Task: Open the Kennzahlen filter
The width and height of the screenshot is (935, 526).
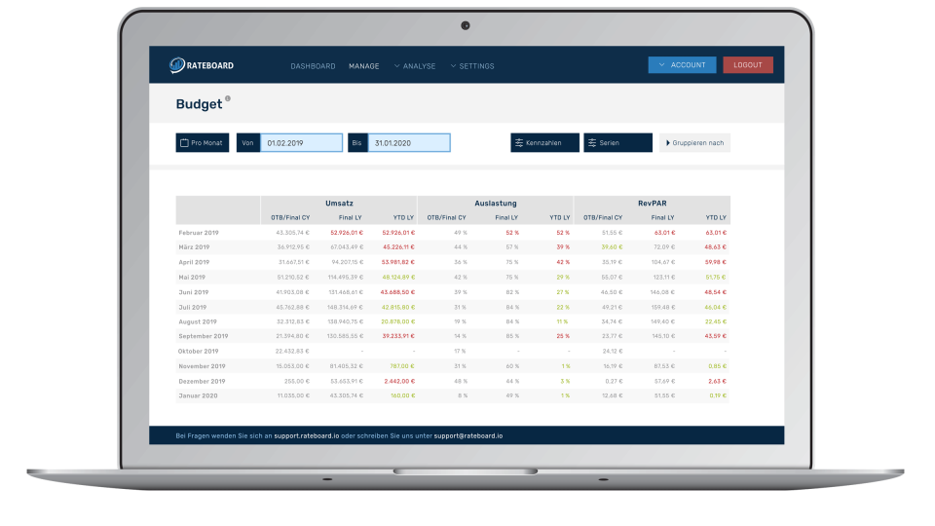Action: click(x=544, y=143)
